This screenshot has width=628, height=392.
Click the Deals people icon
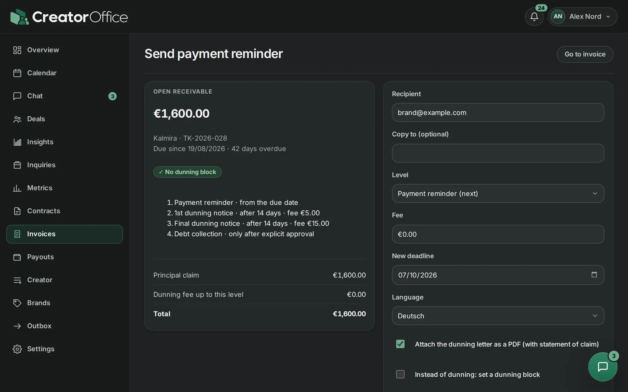coord(17,119)
